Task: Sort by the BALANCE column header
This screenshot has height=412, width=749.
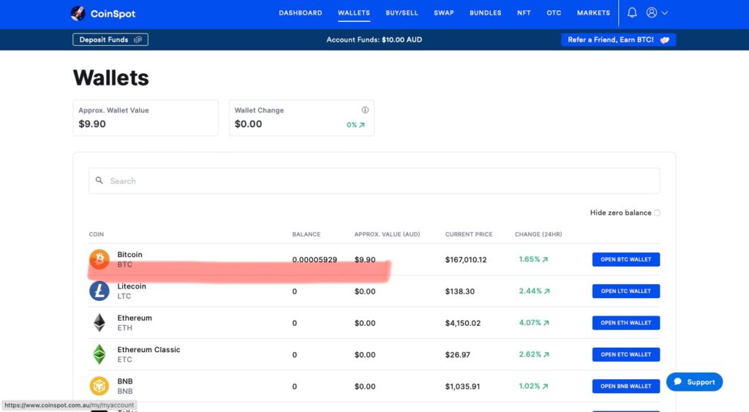Action: (x=306, y=234)
